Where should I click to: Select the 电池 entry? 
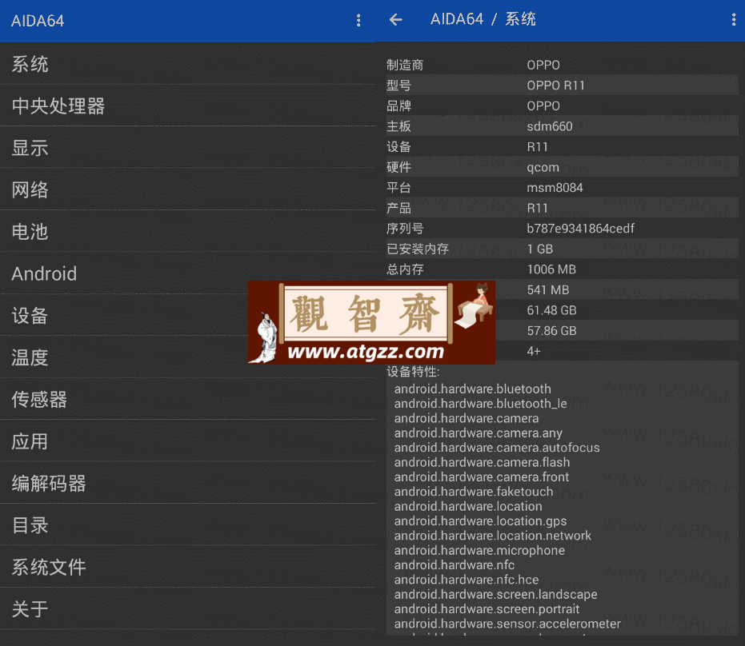coord(188,232)
